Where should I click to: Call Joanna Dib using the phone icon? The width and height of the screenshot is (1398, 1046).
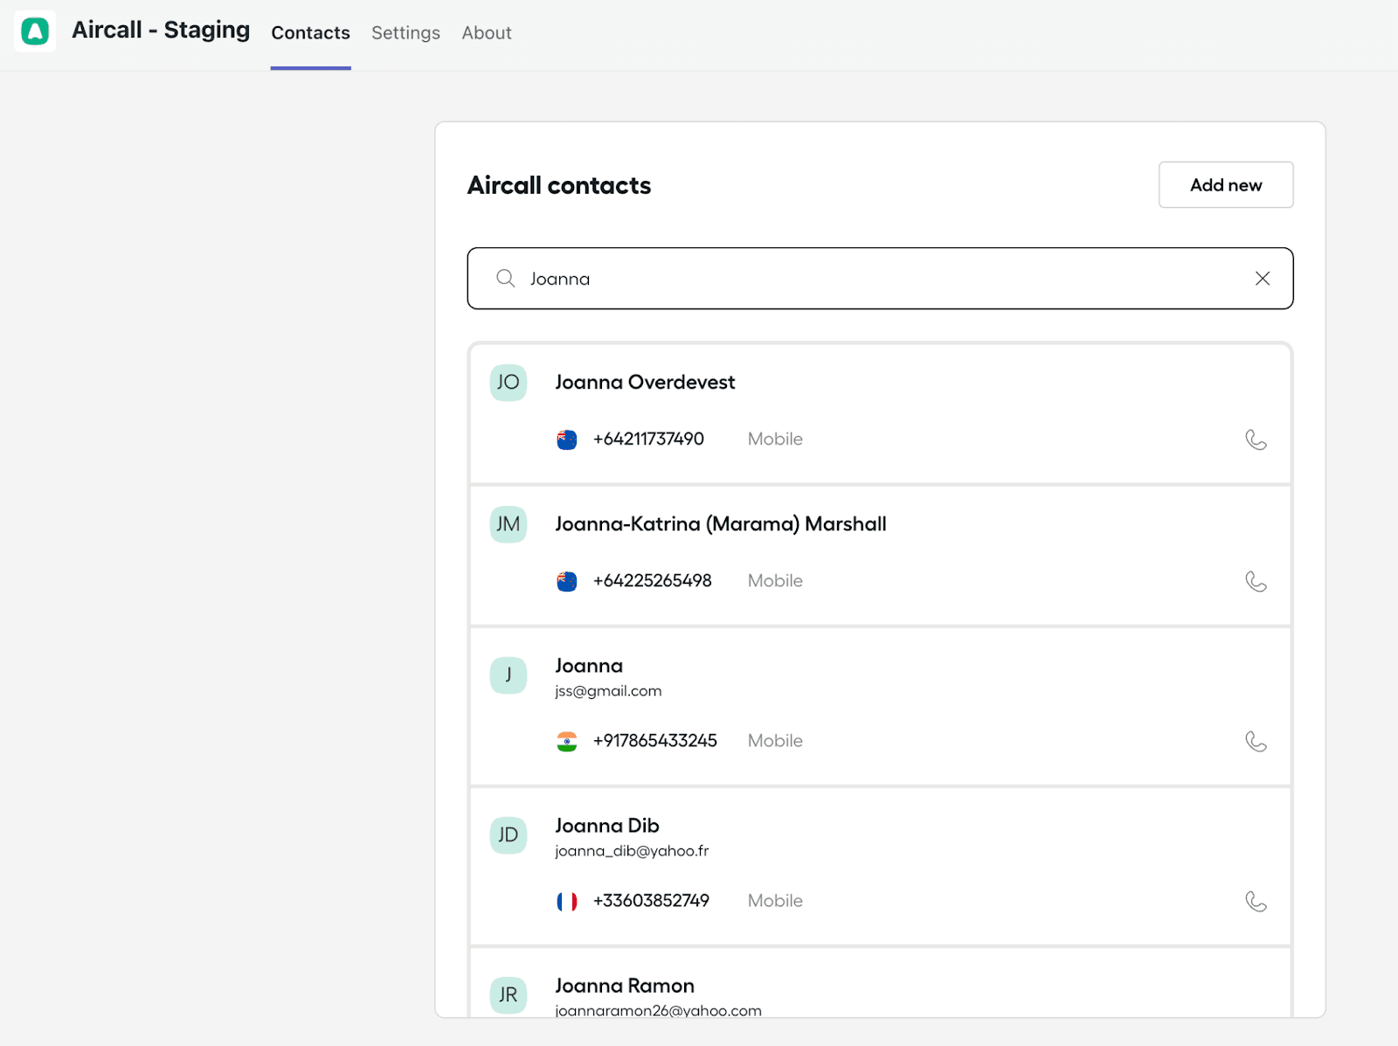(1257, 901)
